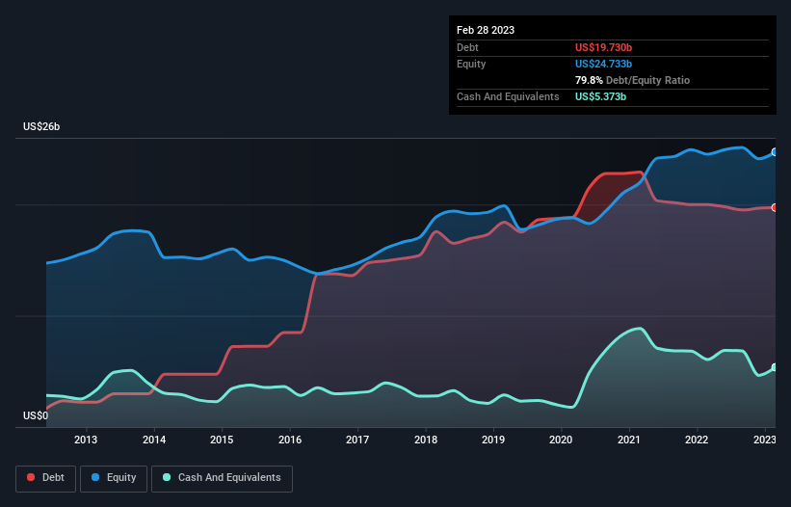The height and width of the screenshot is (507, 791).
Task: Click the 2017 x-axis label
Action: pyautogui.click(x=357, y=440)
